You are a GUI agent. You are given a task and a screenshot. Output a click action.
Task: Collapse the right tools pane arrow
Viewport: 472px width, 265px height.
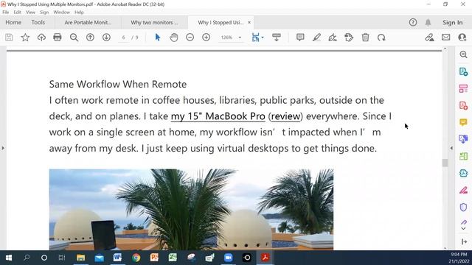(x=451, y=148)
